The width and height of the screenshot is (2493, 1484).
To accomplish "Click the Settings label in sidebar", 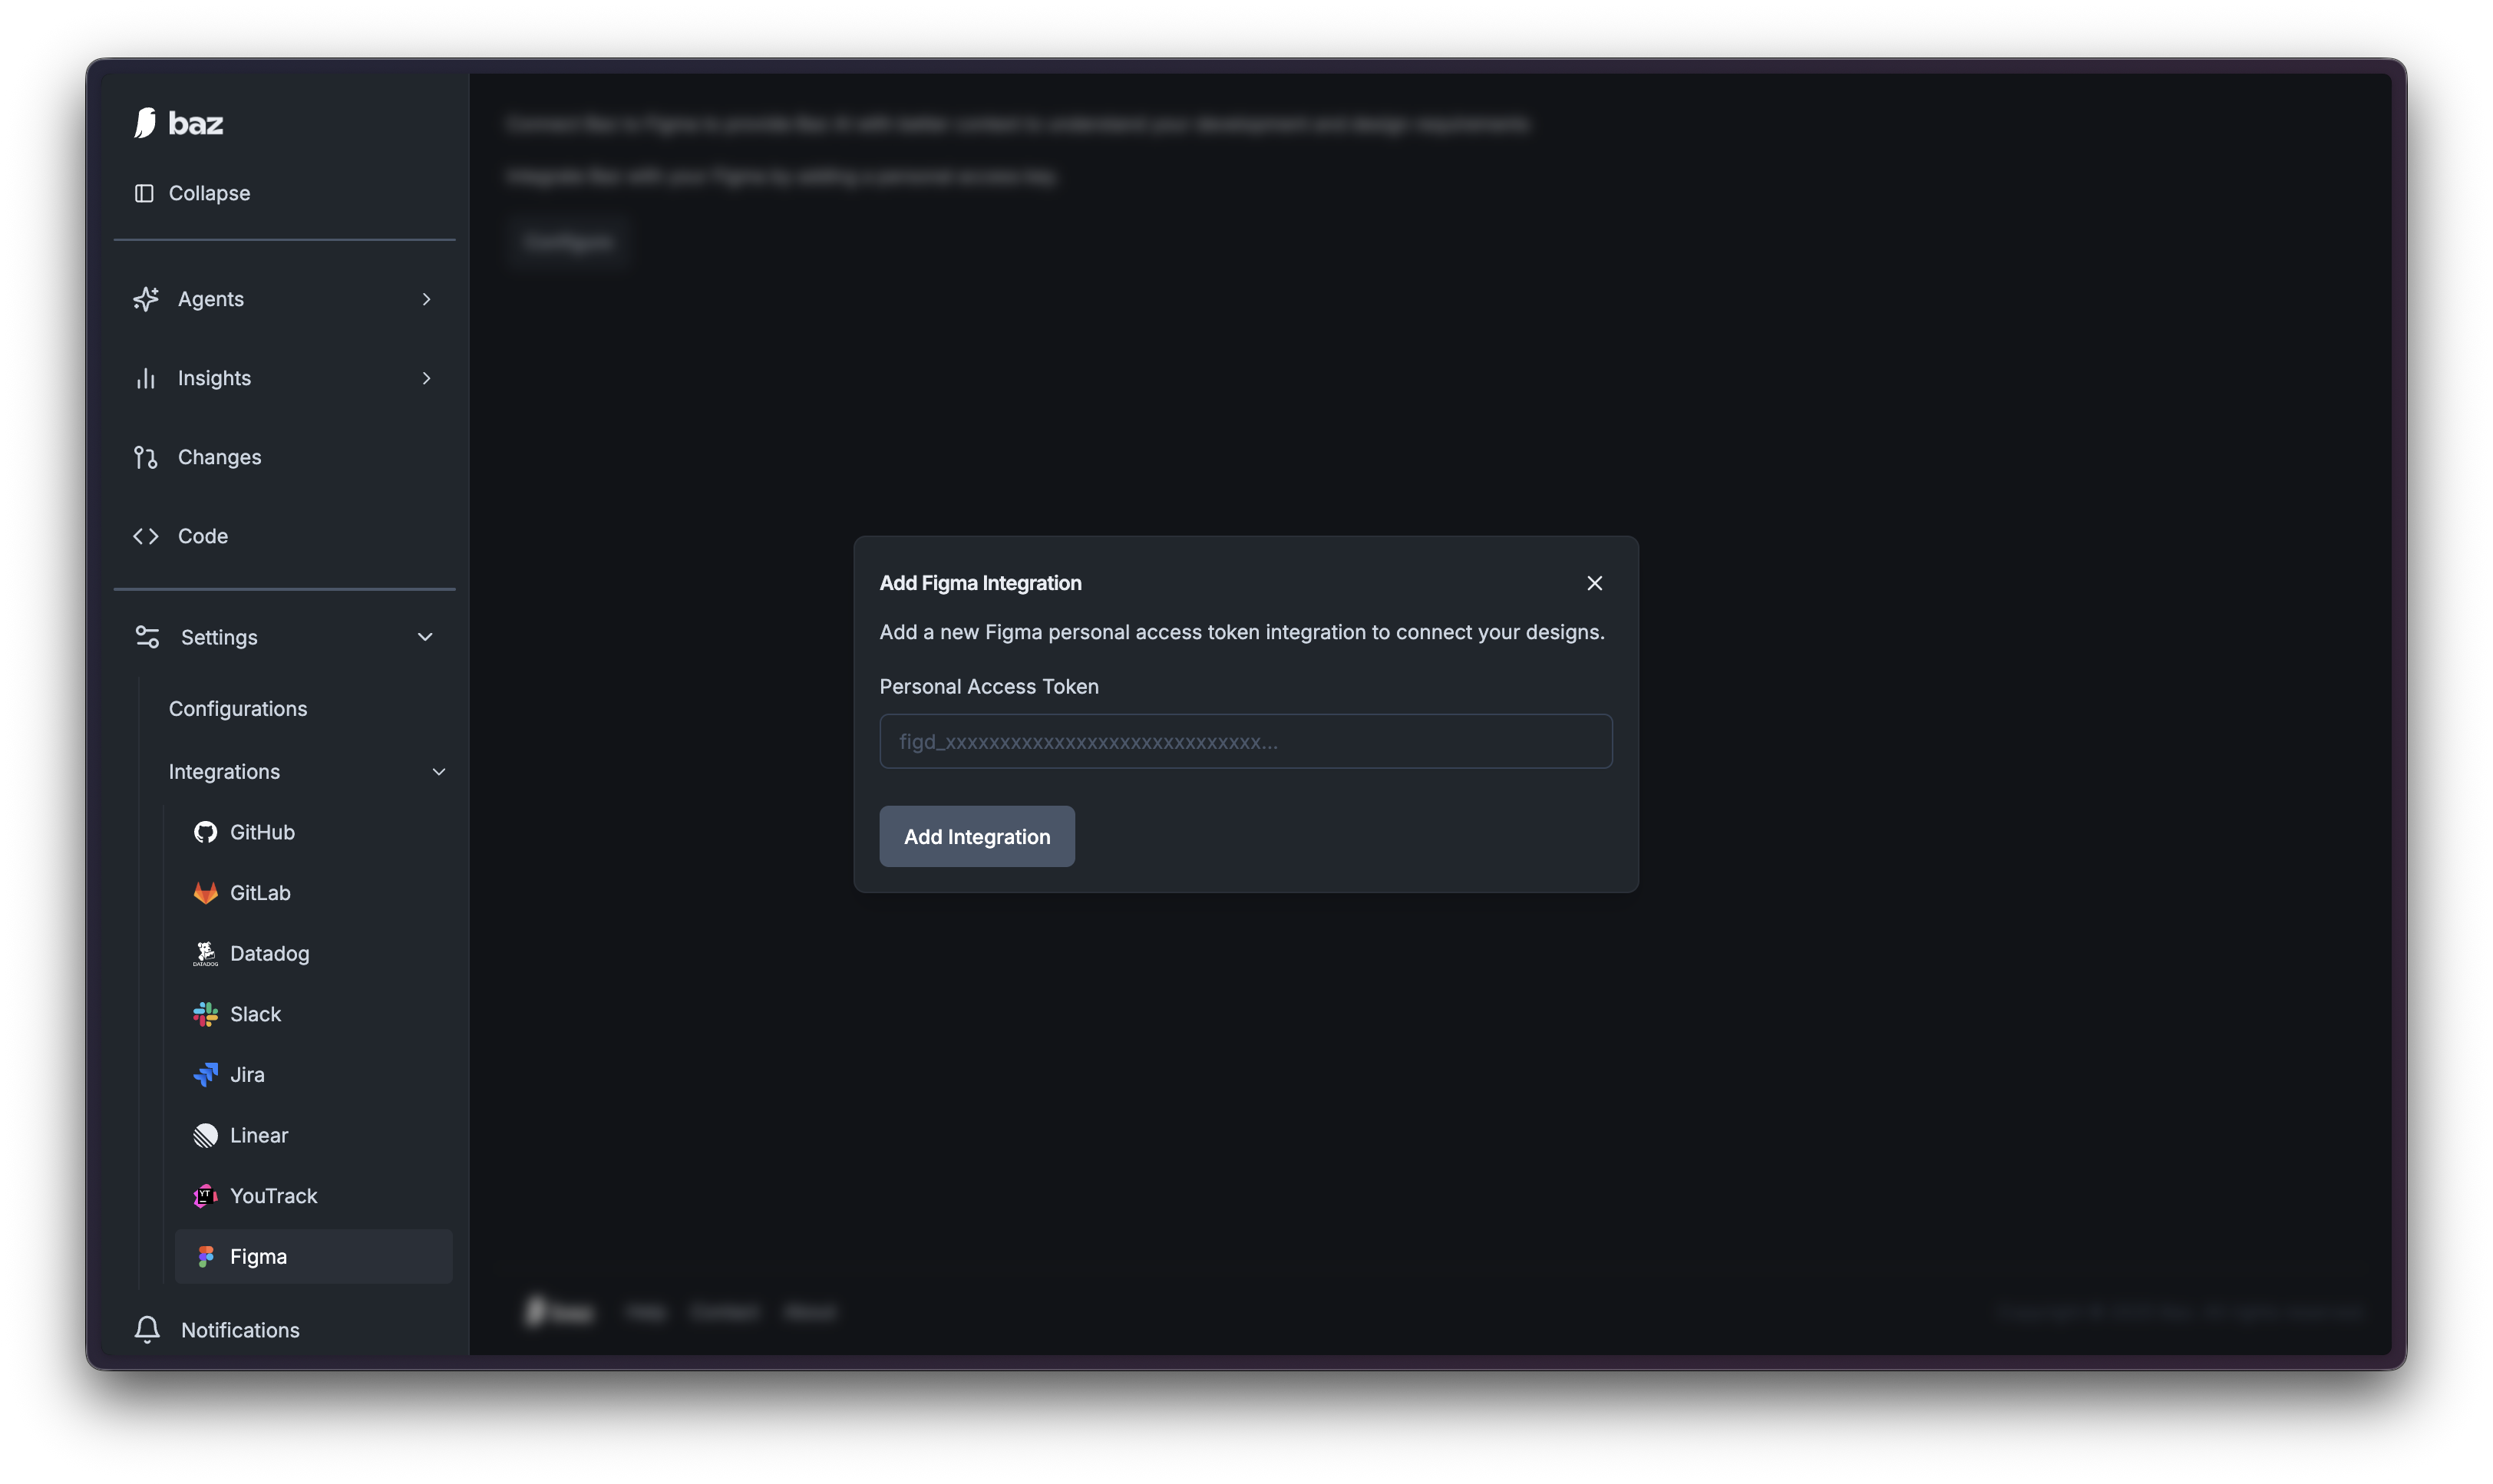I will coord(219,637).
